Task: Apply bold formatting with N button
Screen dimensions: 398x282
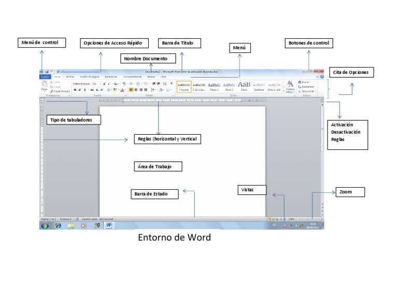Action: [75, 90]
